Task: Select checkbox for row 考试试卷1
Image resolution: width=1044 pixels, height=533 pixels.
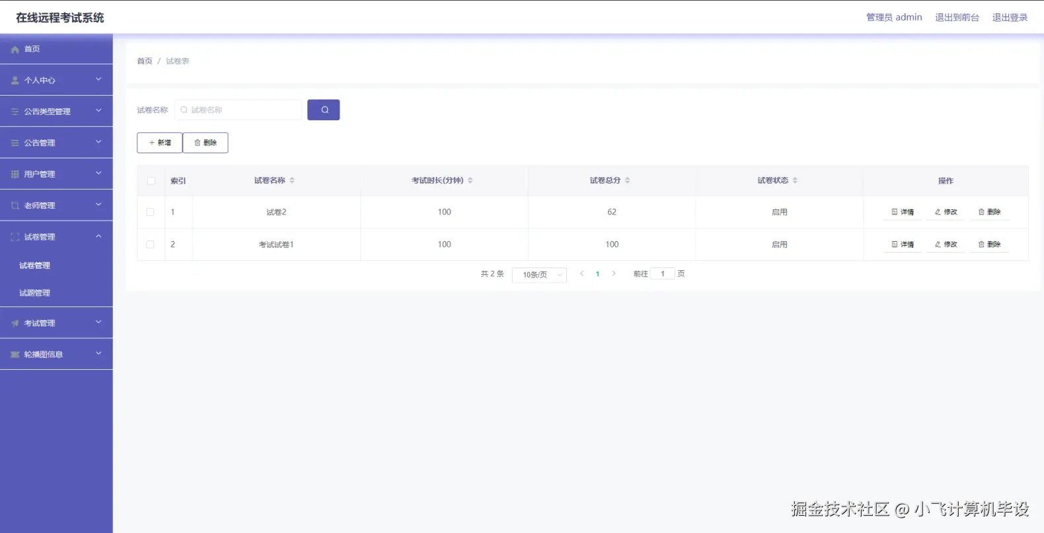Action: [x=150, y=244]
